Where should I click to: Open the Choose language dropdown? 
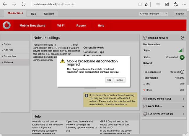point(154,14)
